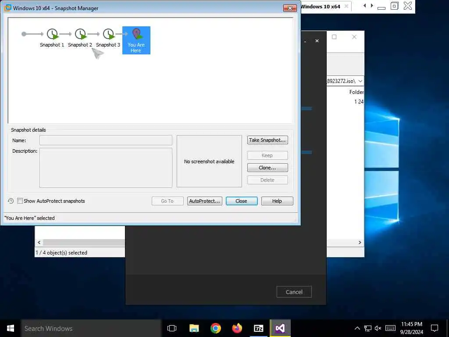Open Task View on the taskbar

click(x=172, y=328)
